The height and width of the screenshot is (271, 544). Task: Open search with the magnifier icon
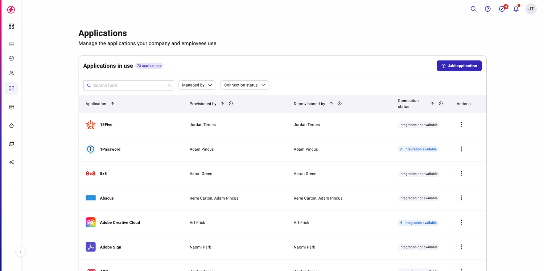tap(473, 9)
